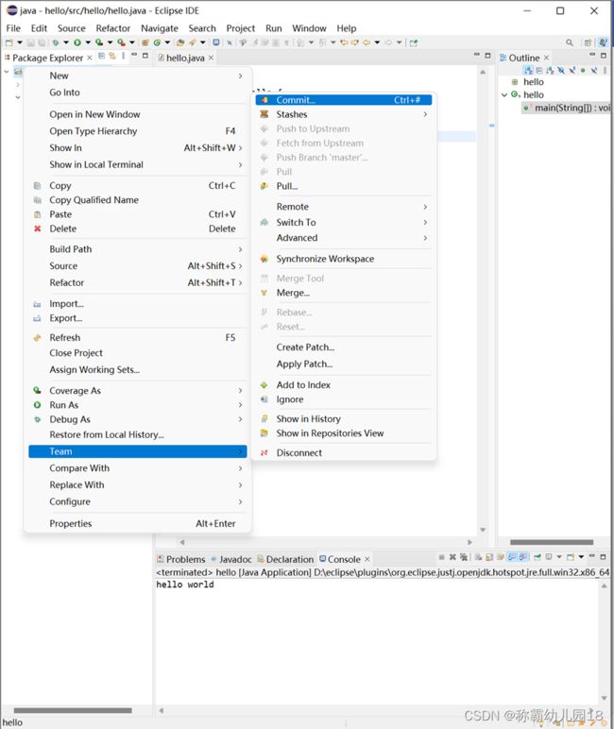The width and height of the screenshot is (614, 729).
Task: Choose Refresh in the context menu
Action: [138, 337]
